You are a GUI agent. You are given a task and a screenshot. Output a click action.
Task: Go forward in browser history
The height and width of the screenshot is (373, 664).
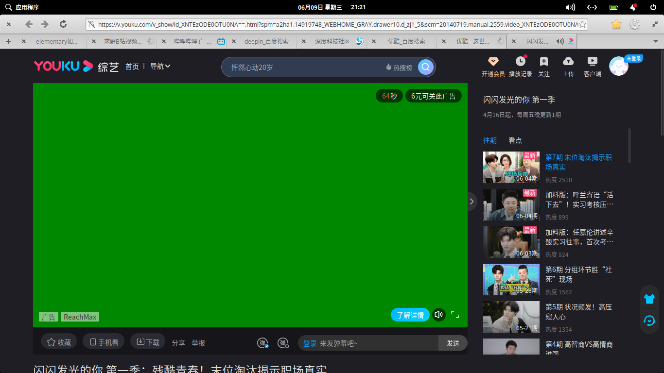point(45,24)
